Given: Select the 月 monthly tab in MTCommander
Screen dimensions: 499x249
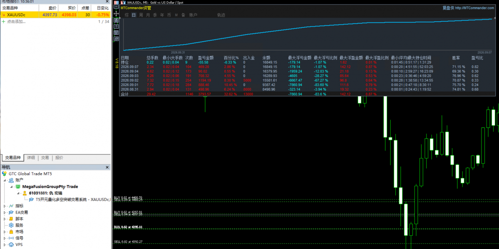Looking at the screenshot, I should (148, 15).
